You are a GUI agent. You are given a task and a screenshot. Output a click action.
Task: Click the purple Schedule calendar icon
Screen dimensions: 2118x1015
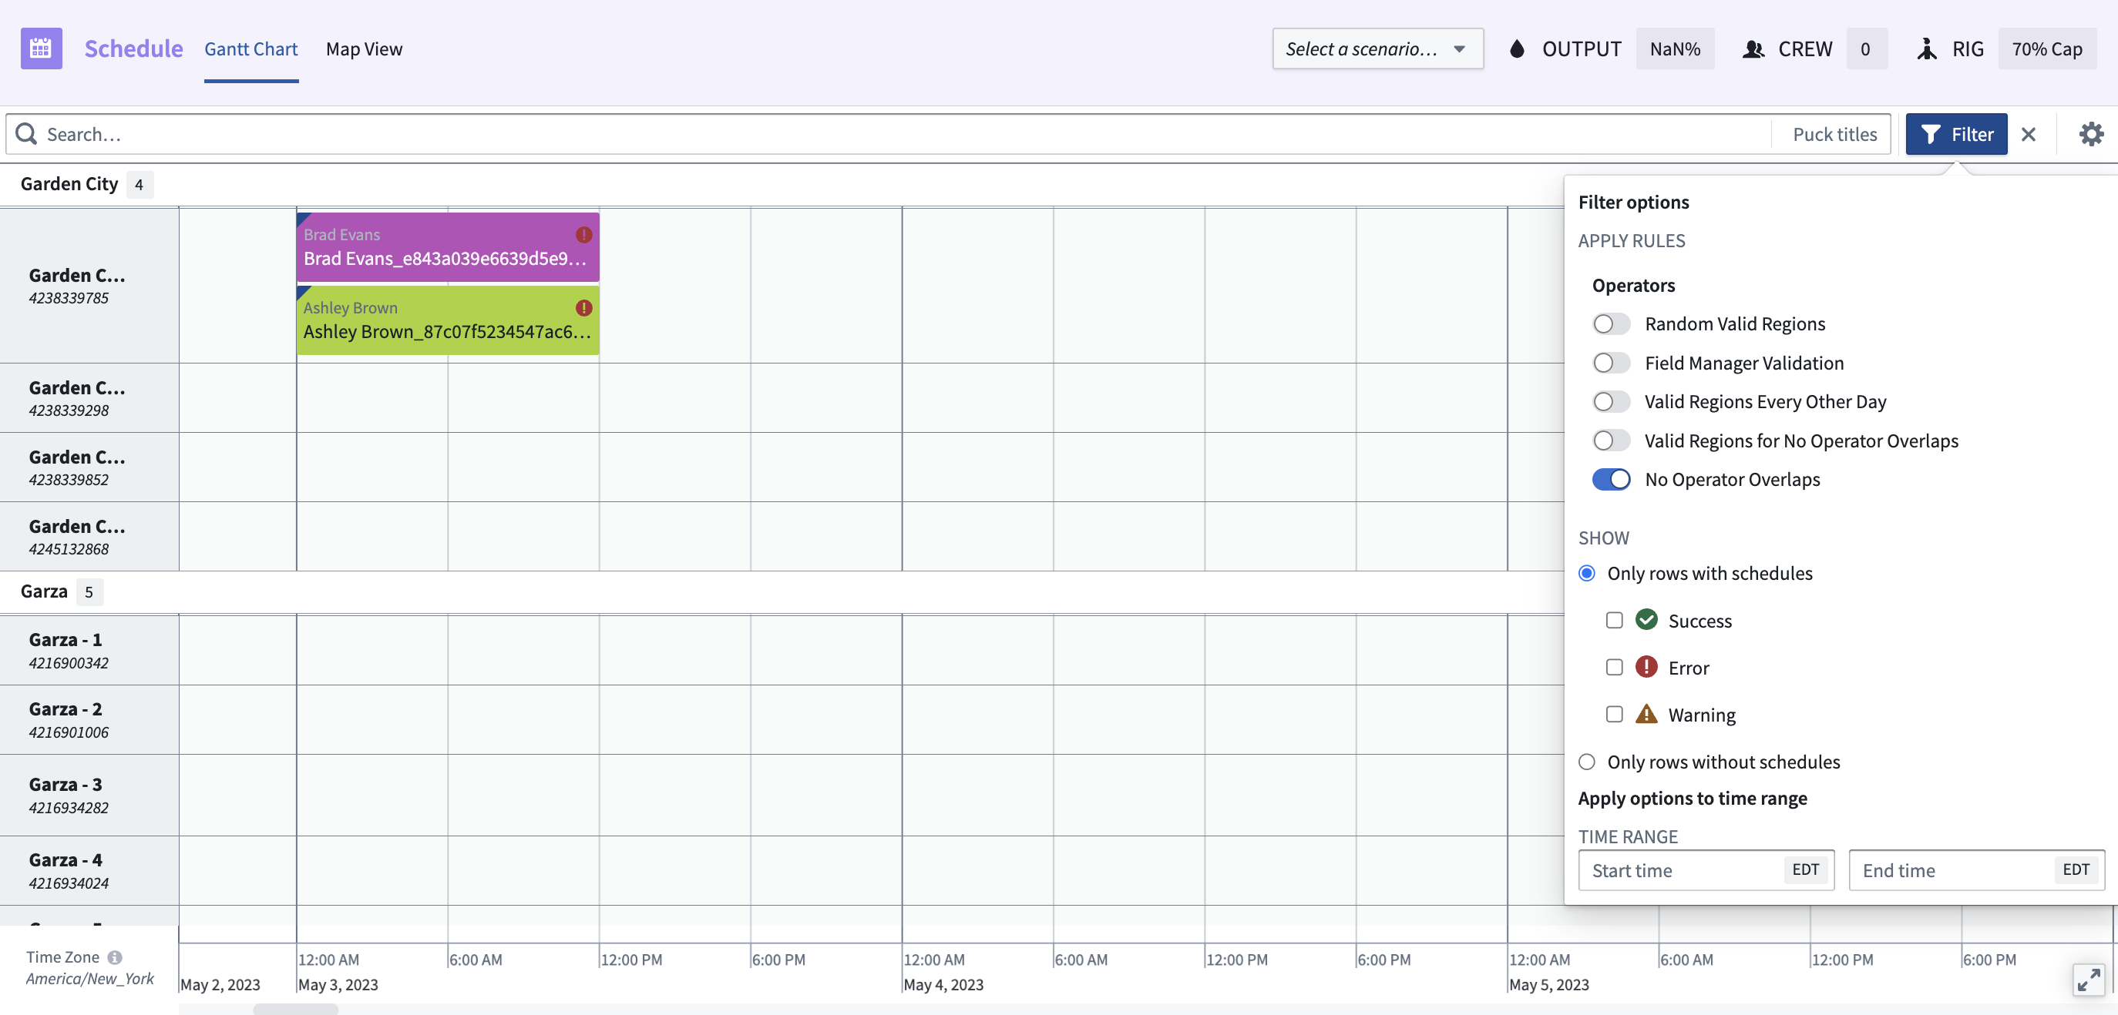[x=41, y=49]
